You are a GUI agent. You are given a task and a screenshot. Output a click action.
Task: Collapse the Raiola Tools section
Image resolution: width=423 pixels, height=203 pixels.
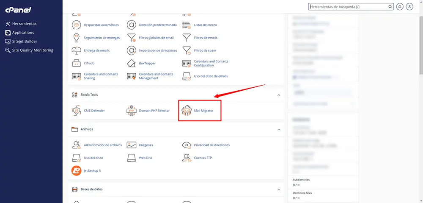pyautogui.click(x=278, y=95)
